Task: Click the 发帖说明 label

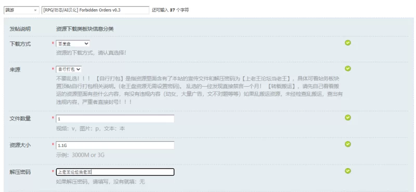Action: (x=20, y=29)
